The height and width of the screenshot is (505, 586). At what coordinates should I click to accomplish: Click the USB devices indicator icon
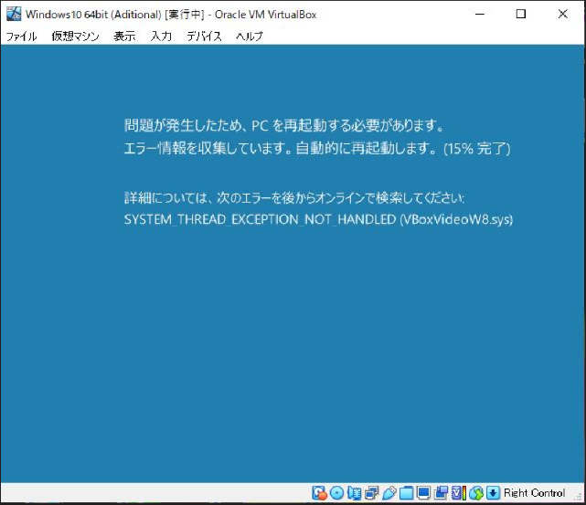[389, 493]
